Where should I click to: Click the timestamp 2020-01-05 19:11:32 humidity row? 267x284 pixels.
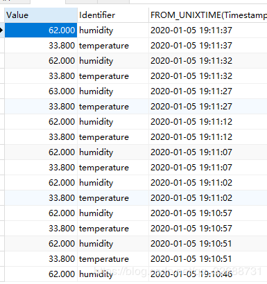click(208, 61)
